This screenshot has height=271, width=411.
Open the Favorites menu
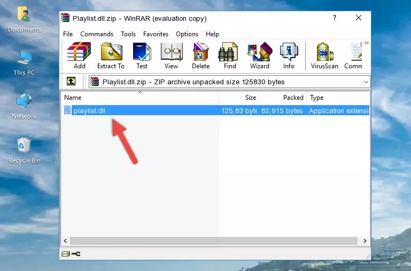(x=156, y=34)
